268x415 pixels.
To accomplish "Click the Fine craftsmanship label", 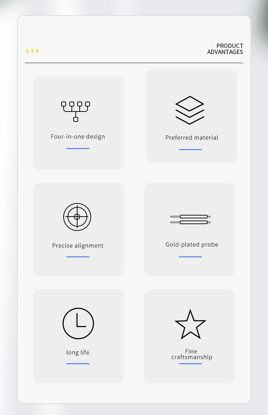I will (192, 354).
